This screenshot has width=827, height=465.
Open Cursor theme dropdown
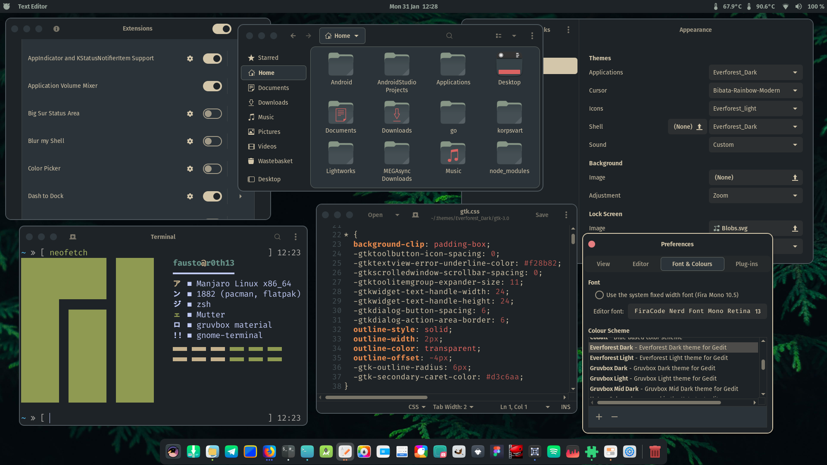755,90
